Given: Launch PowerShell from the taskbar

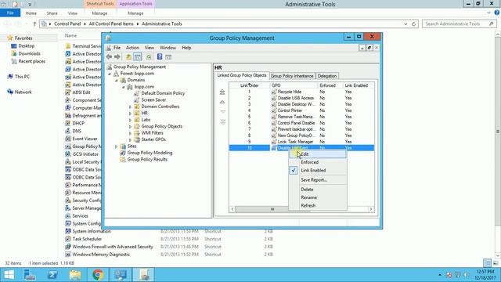Looking at the screenshot, I should tap(52, 275).
